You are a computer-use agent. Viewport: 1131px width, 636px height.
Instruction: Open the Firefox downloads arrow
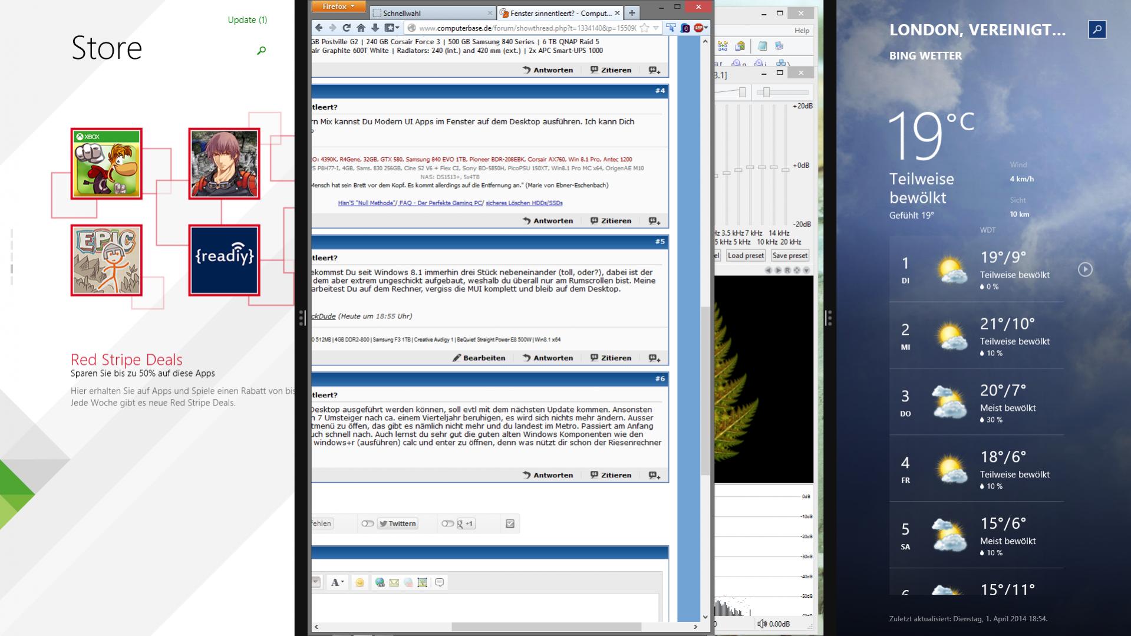375,28
